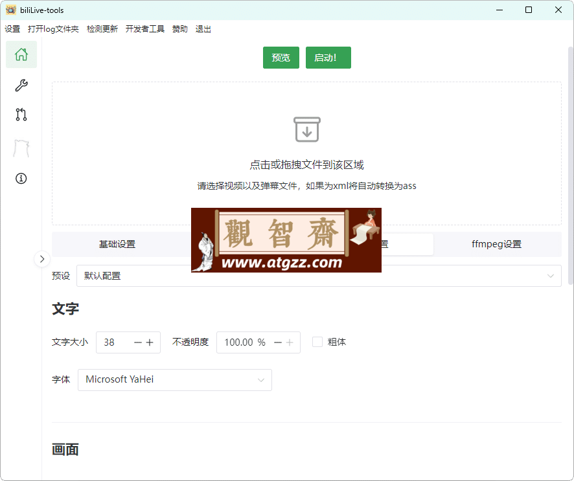Open the info about page icon
The height and width of the screenshot is (481, 574).
tap(21, 179)
